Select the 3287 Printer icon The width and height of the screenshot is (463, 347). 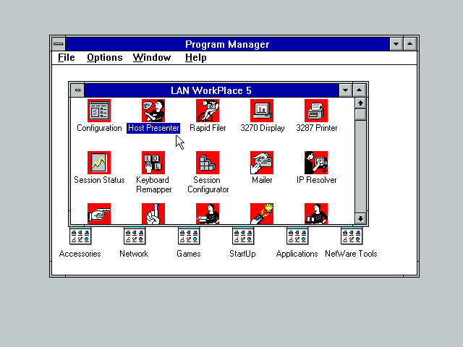click(316, 111)
